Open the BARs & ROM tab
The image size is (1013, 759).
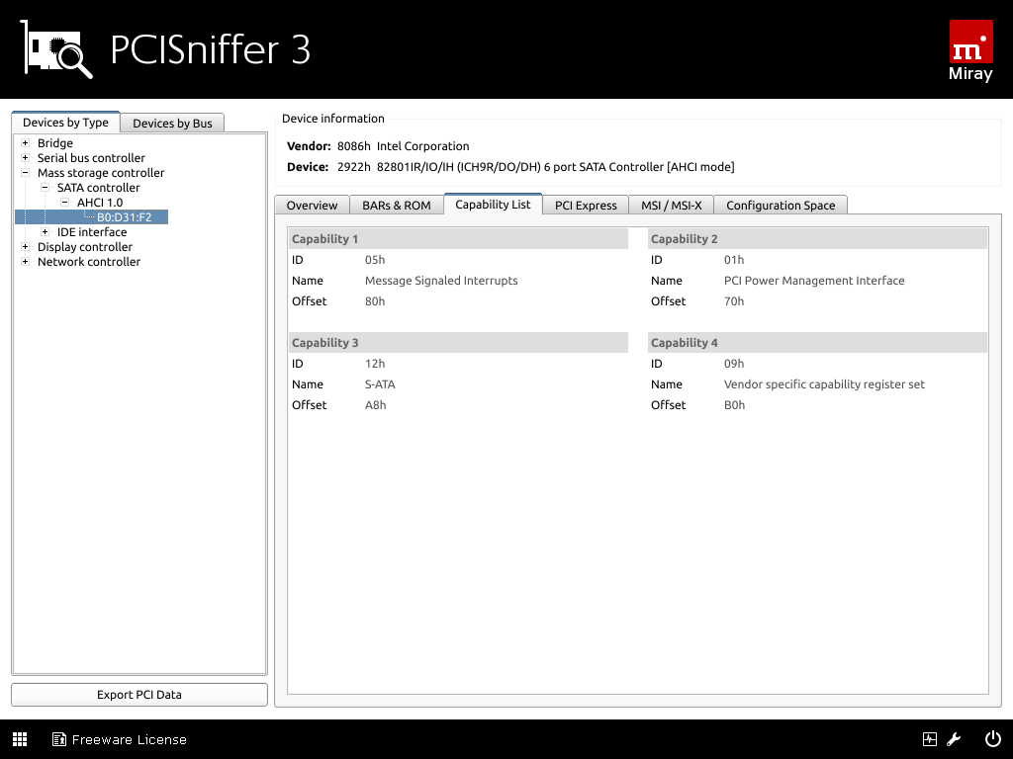tap(397, 205)
